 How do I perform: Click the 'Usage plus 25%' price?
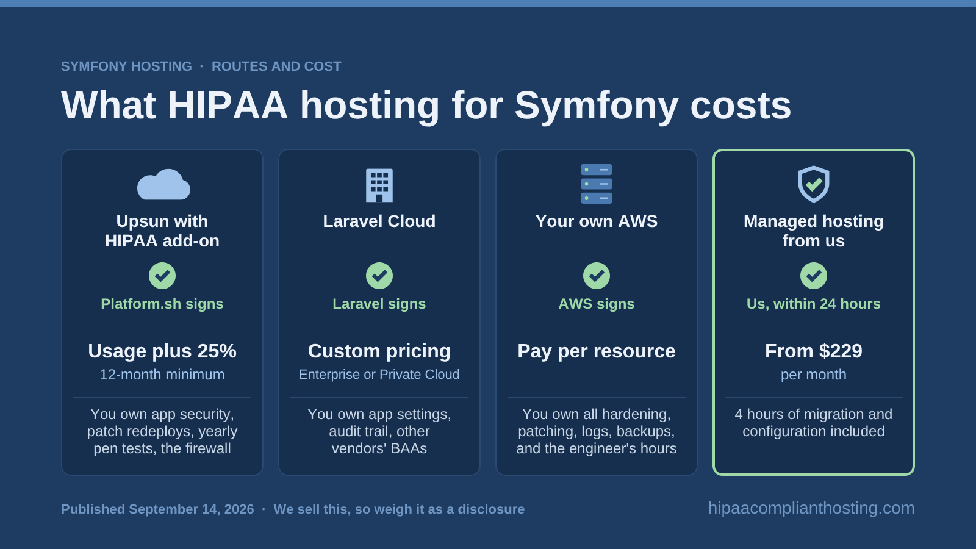pyautogui.click(x=162, y=351)
